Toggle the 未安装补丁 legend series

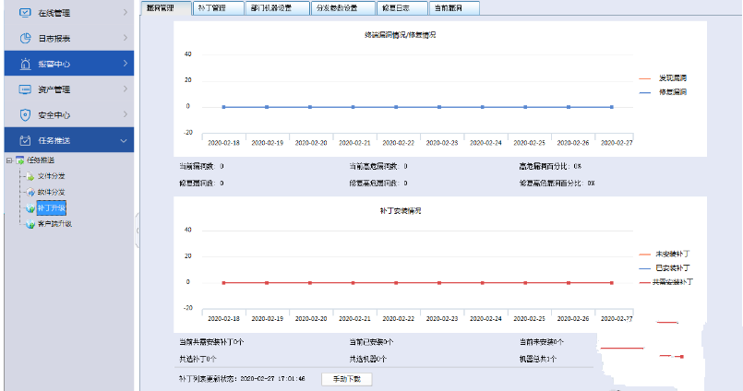click(x=665, y=255)
